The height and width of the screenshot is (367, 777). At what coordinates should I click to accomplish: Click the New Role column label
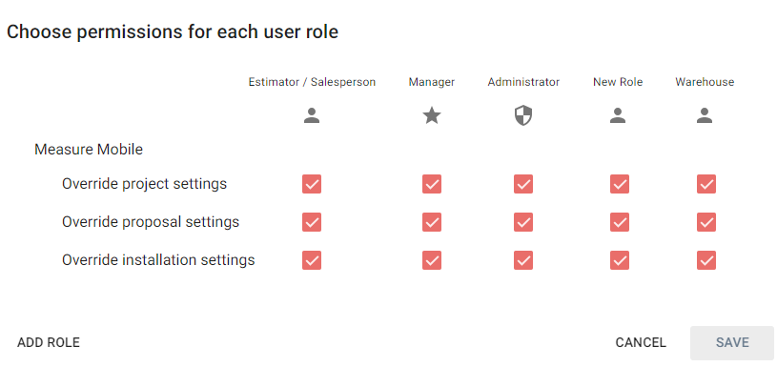pyautogui.click(x=618, y=82)
